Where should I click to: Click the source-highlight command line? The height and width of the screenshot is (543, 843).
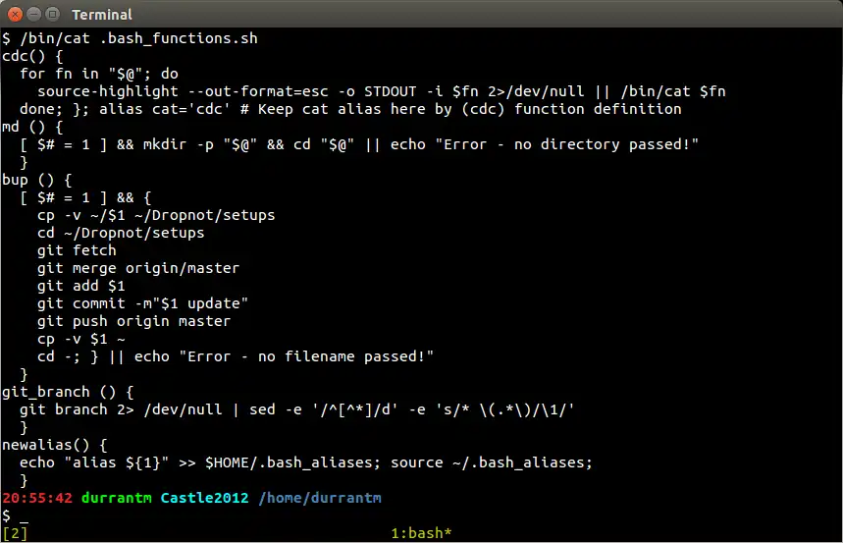pos(381,91)
